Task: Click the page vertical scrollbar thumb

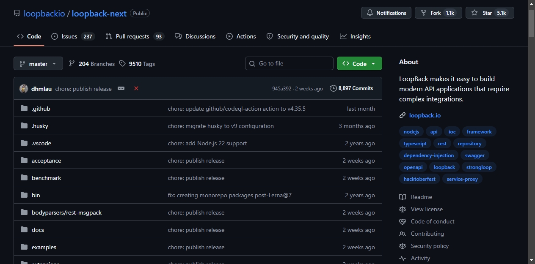Action: 532,24
